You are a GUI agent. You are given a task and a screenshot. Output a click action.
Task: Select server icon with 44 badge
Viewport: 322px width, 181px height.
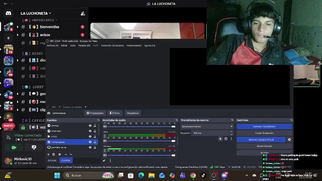[x=8, y=72]
